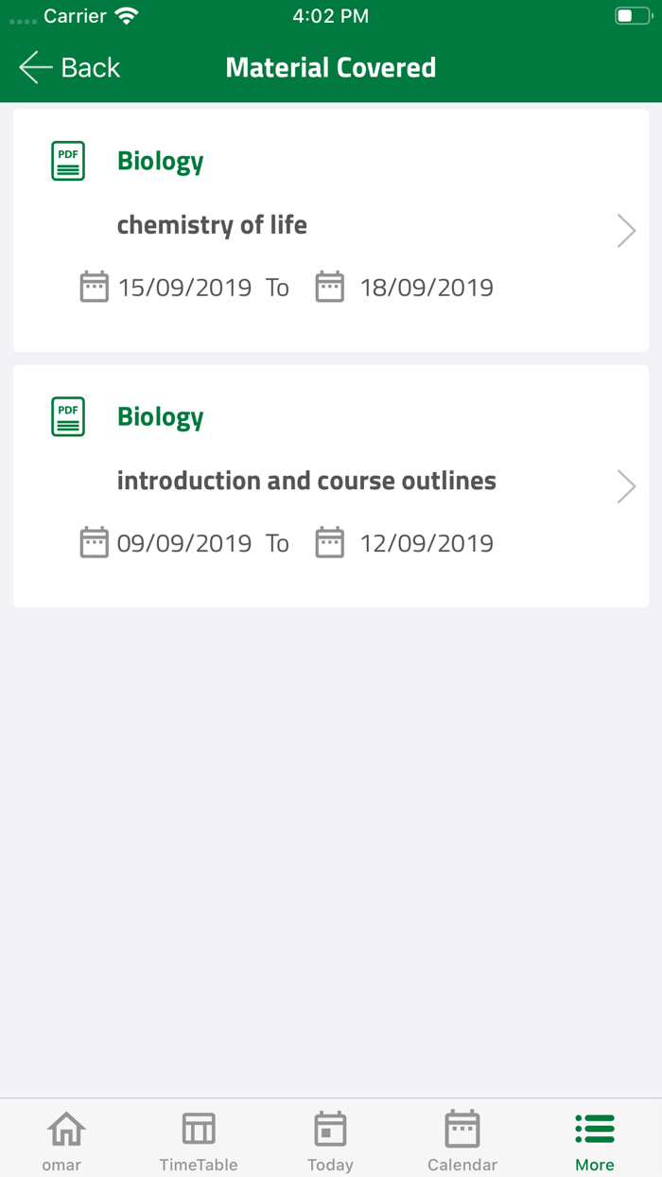
Task: Open the Today tab
Action: pos(330,1140)
